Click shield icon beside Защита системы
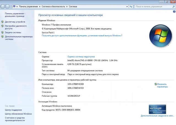The width and height of the screenshot is (176, 125). click(x=2, y=32)
